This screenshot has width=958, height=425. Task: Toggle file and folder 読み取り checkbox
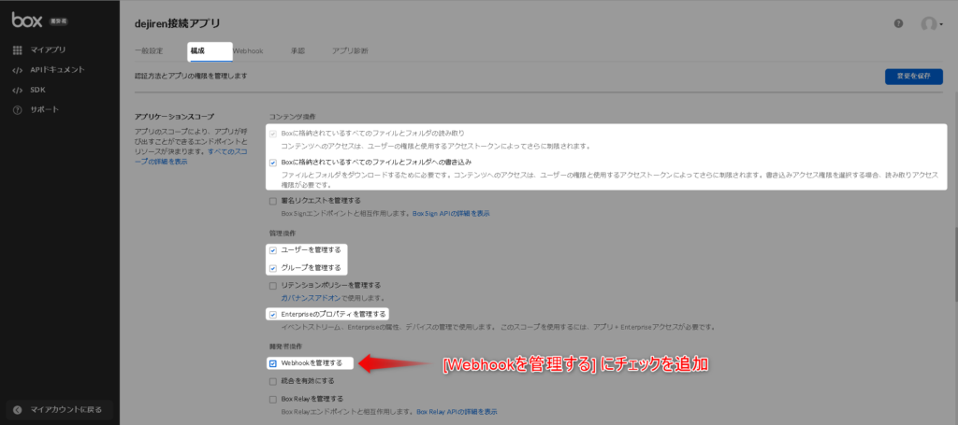coord(272,134)
